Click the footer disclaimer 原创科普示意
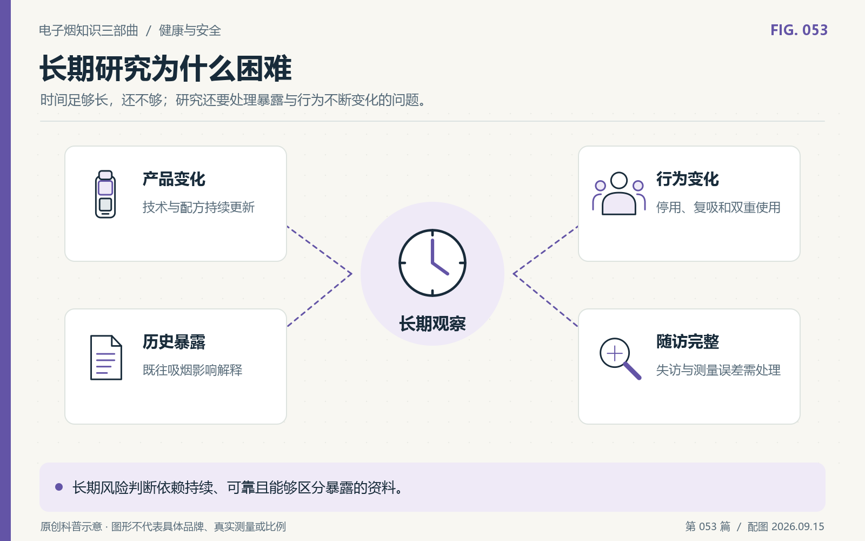 [x=163, y=526]
